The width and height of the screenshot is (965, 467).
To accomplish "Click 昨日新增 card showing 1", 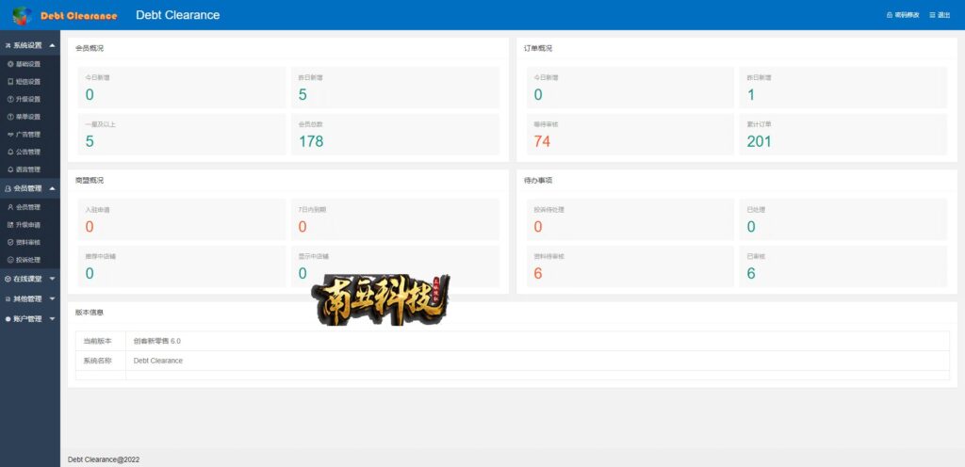I will 843,88.
